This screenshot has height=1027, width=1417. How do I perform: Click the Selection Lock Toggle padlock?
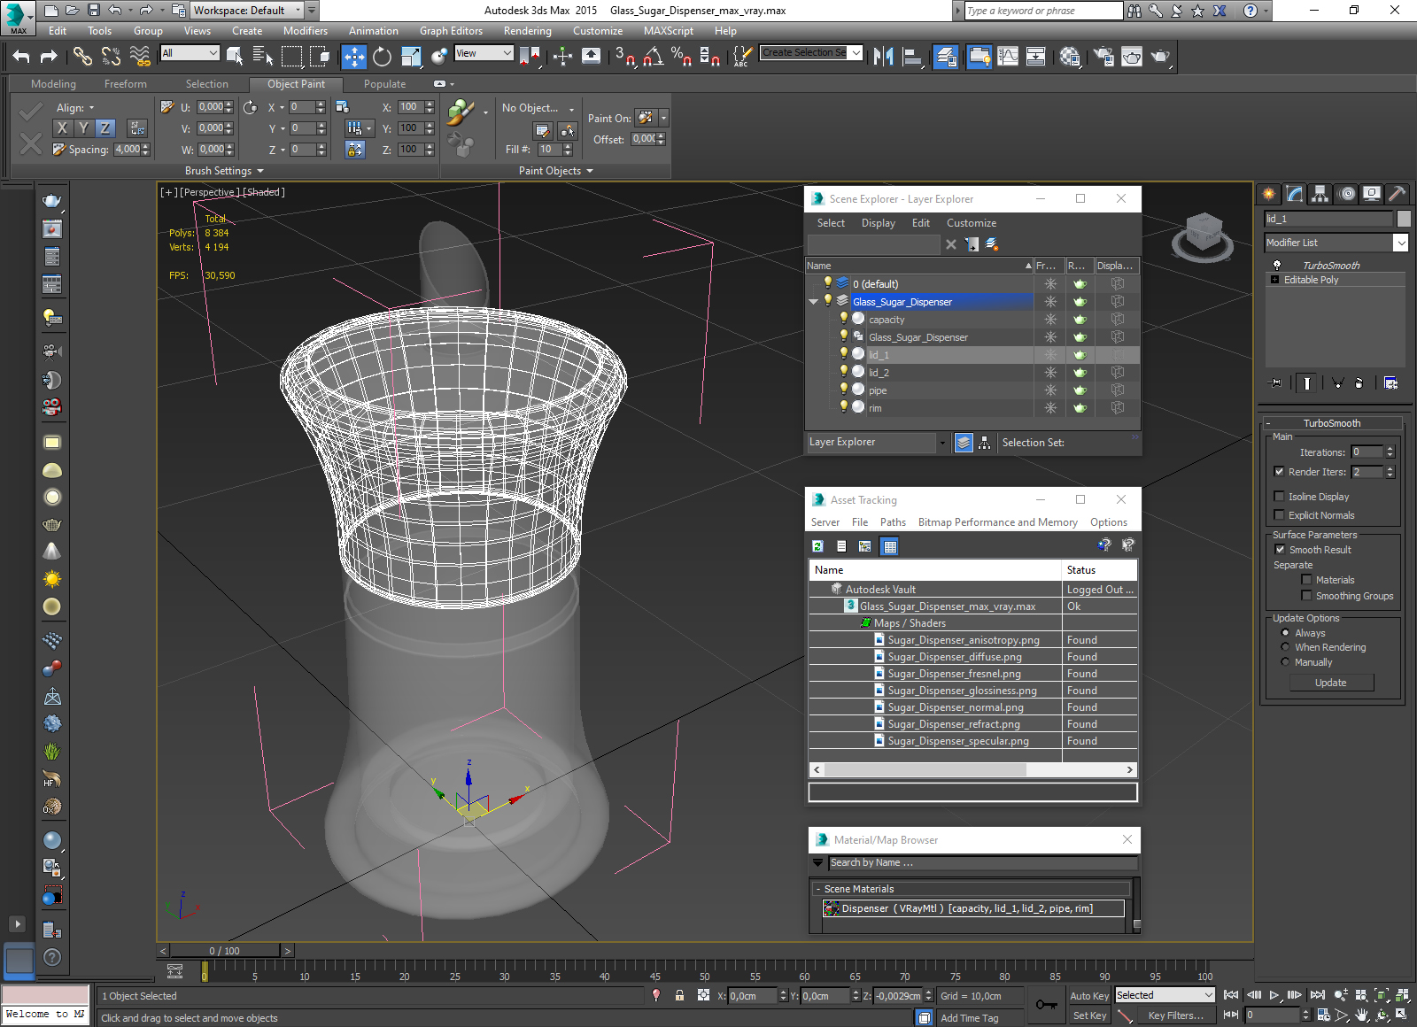pos(679,995)
